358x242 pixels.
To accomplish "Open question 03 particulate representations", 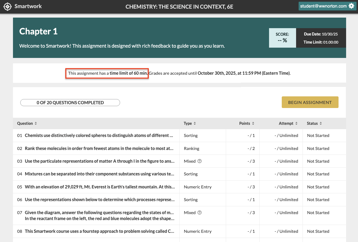I will pyautogui.click(x=100, y=161).
